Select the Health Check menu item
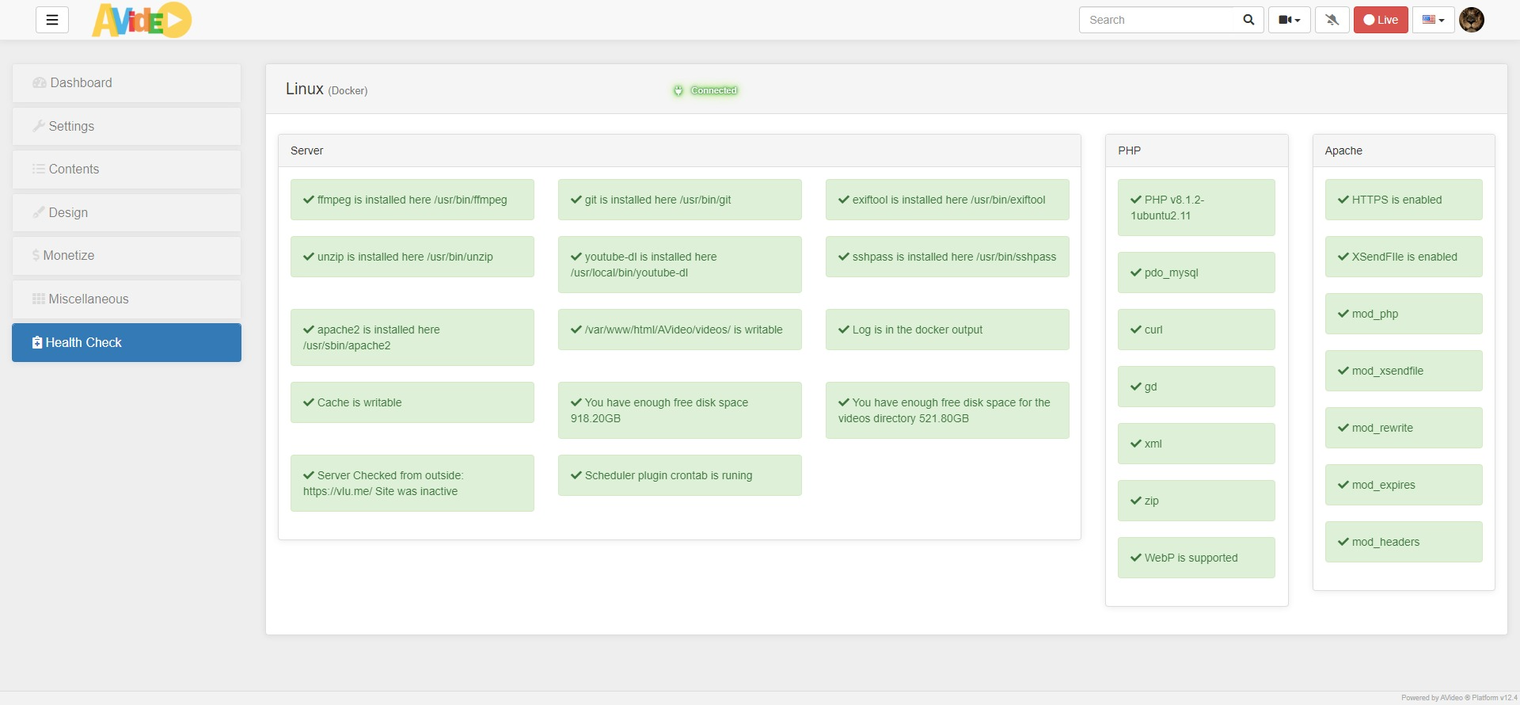 pos(127,342)
